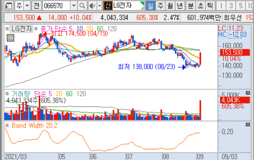Select the 년 yearly chart period
The width and height of the screenshot is (254, 160).
pos(180,6)
